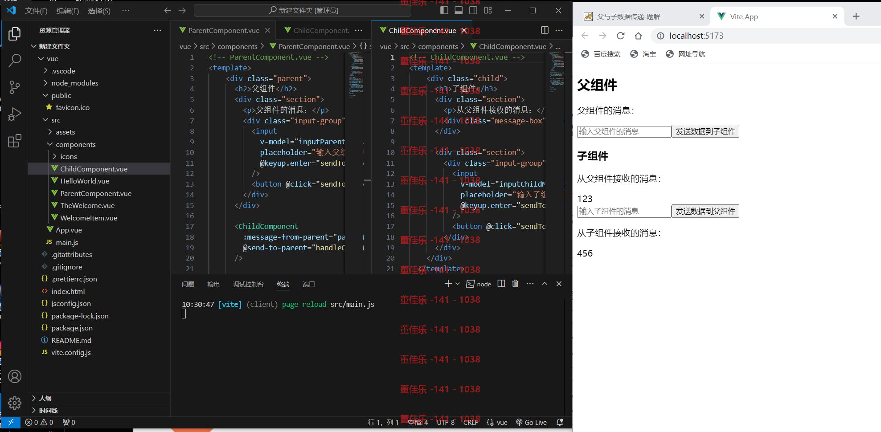Expand the 时间线 timeline section
The height and width of the screenshot is (432, 881).
tap(48, 411)
